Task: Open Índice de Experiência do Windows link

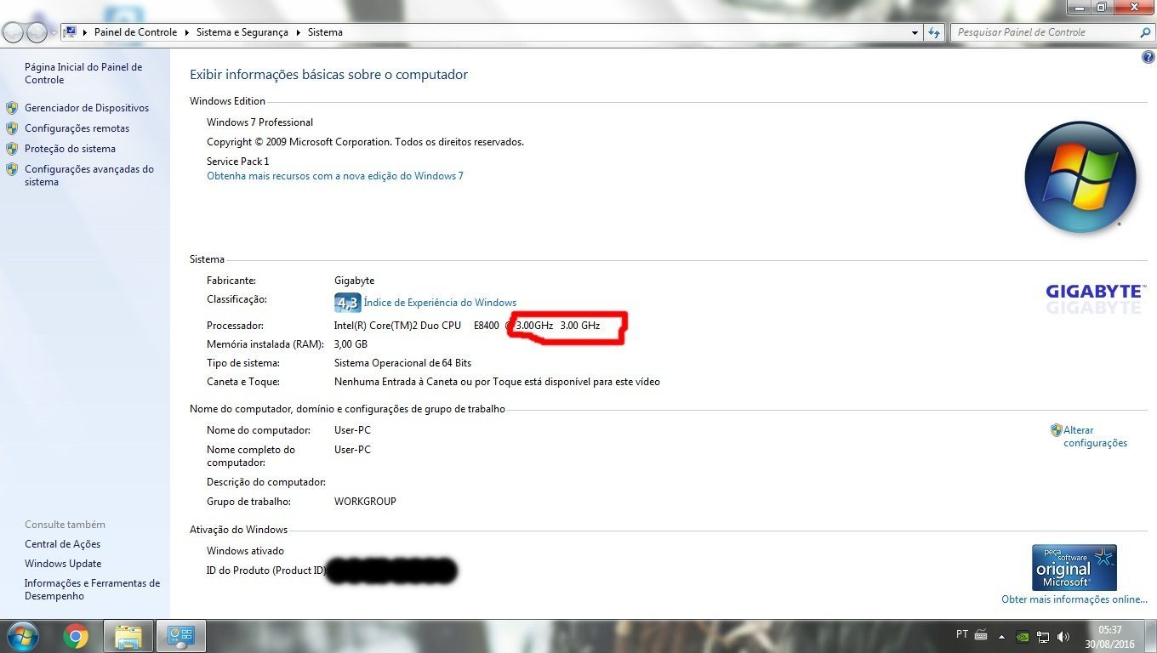Action: 440,303
